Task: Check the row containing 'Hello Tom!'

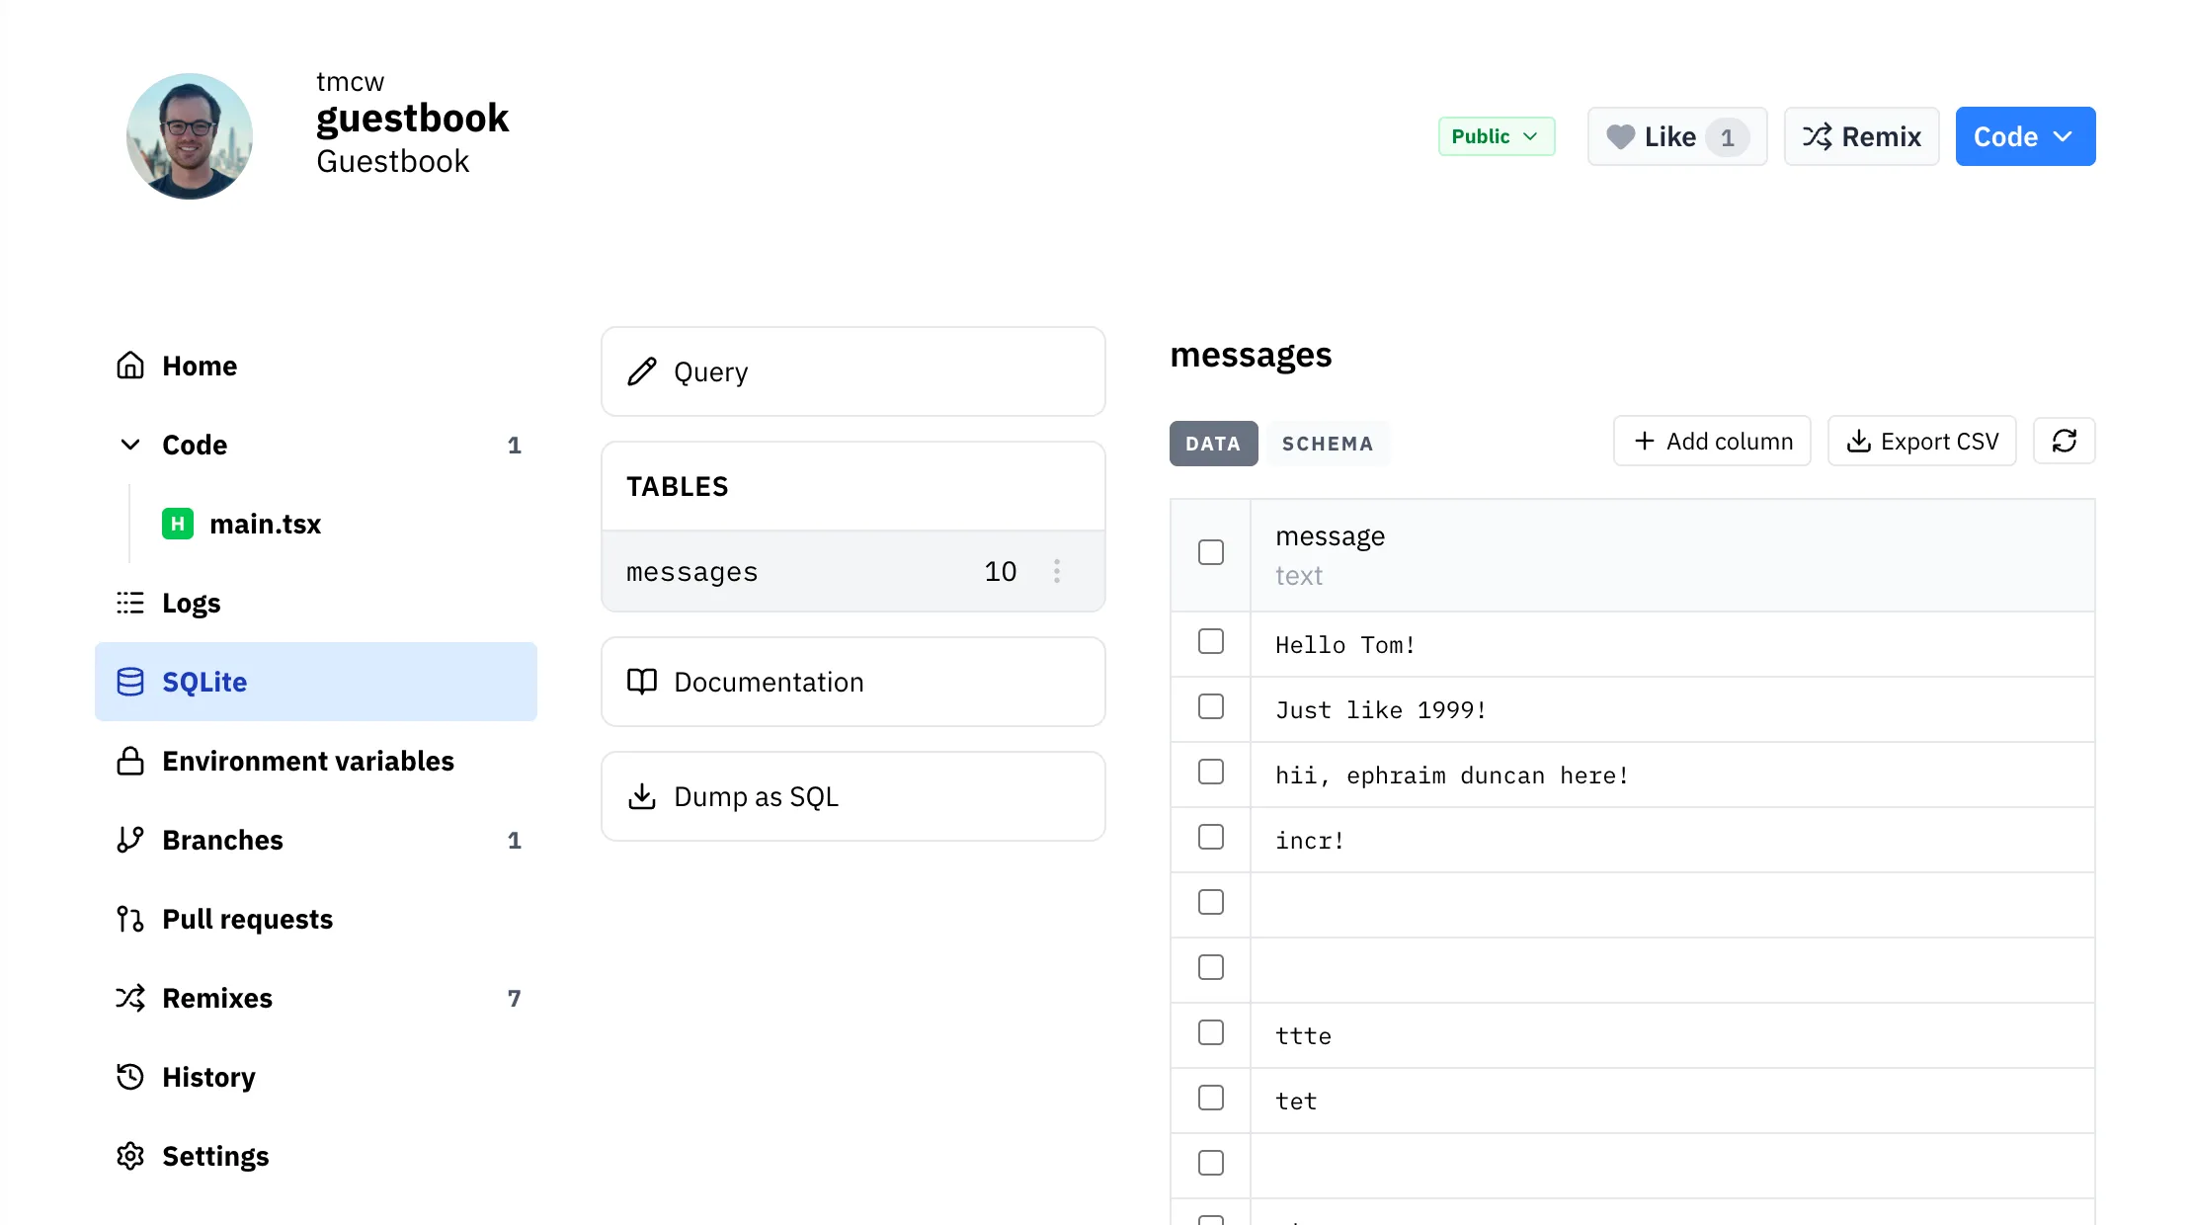Action: click(x=1210, y=641)
